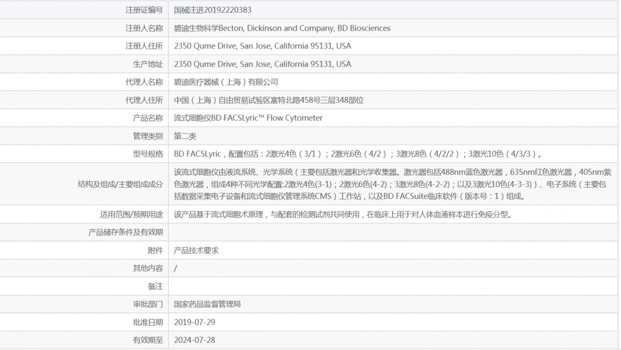Click the label 其他内容

pos(147,268)
